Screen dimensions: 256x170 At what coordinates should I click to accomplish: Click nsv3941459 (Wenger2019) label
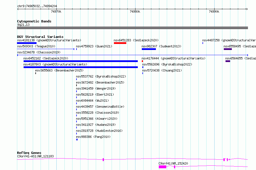pyautogui.click(x=96, y=88)
